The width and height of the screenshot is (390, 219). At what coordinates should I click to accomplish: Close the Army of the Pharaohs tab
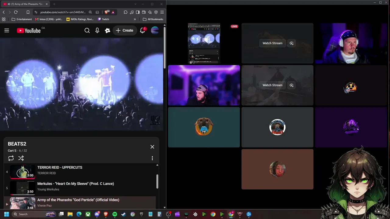[x=47, y=4]
